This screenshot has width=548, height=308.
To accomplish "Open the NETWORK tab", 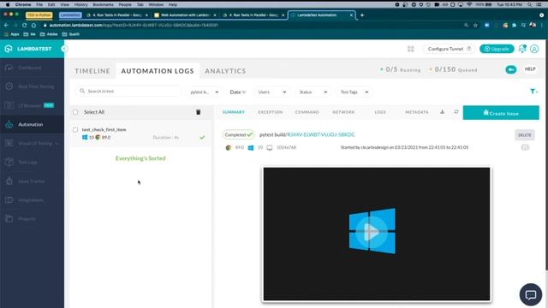I will click(x=343, y=112).
